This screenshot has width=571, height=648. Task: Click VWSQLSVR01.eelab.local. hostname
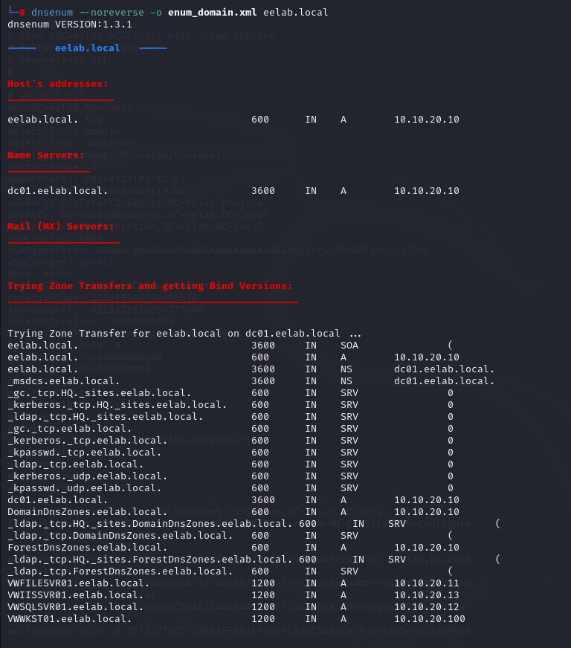(x=75, y=607)
